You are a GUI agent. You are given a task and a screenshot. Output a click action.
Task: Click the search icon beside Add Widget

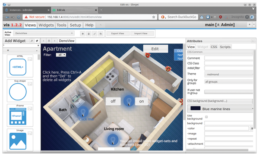(x=32, y=41)
